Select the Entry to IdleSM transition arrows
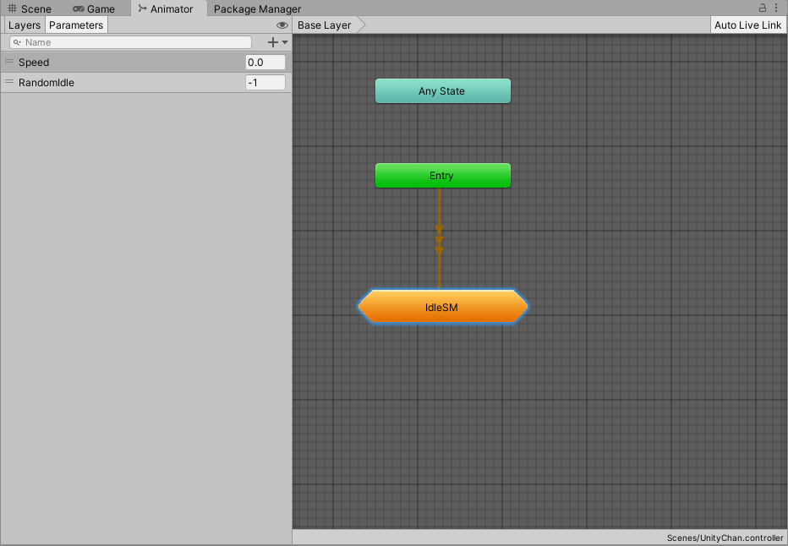This screenshot has height=546, width=788. [439, 240]
